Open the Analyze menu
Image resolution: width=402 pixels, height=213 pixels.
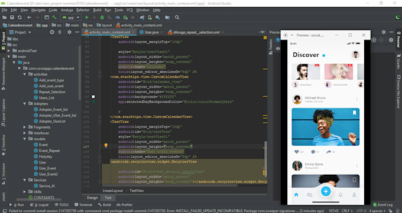(67, 10)
